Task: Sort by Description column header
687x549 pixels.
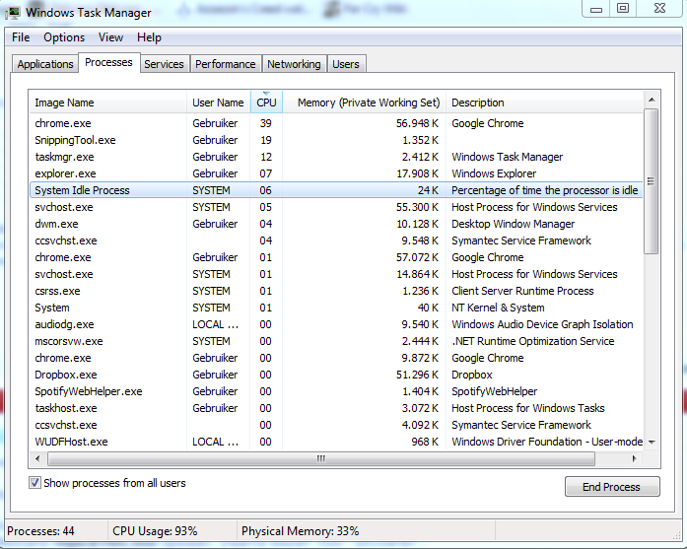Action: point(544,103)
